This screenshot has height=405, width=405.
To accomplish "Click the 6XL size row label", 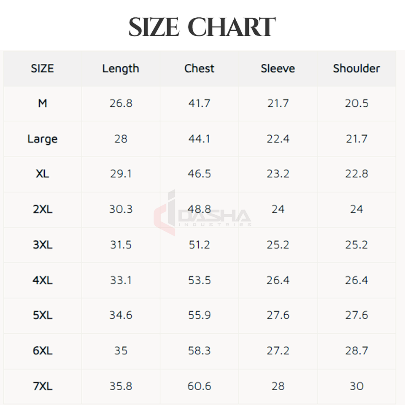I will [43, 351].
